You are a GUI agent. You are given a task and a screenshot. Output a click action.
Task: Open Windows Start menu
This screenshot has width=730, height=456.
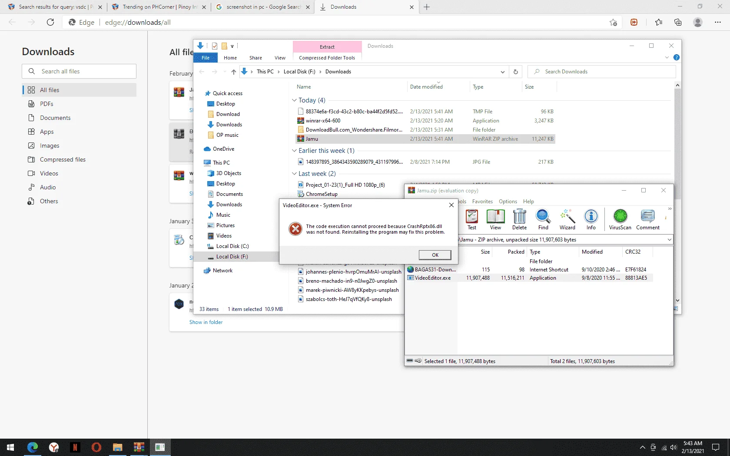[x=10, y=447]
